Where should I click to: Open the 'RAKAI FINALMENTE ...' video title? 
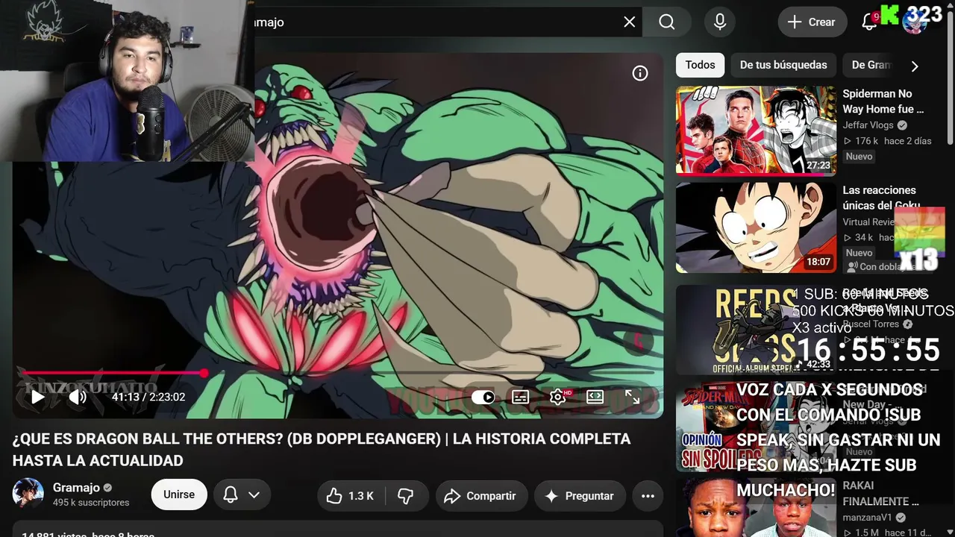click(x=881, y=494)
